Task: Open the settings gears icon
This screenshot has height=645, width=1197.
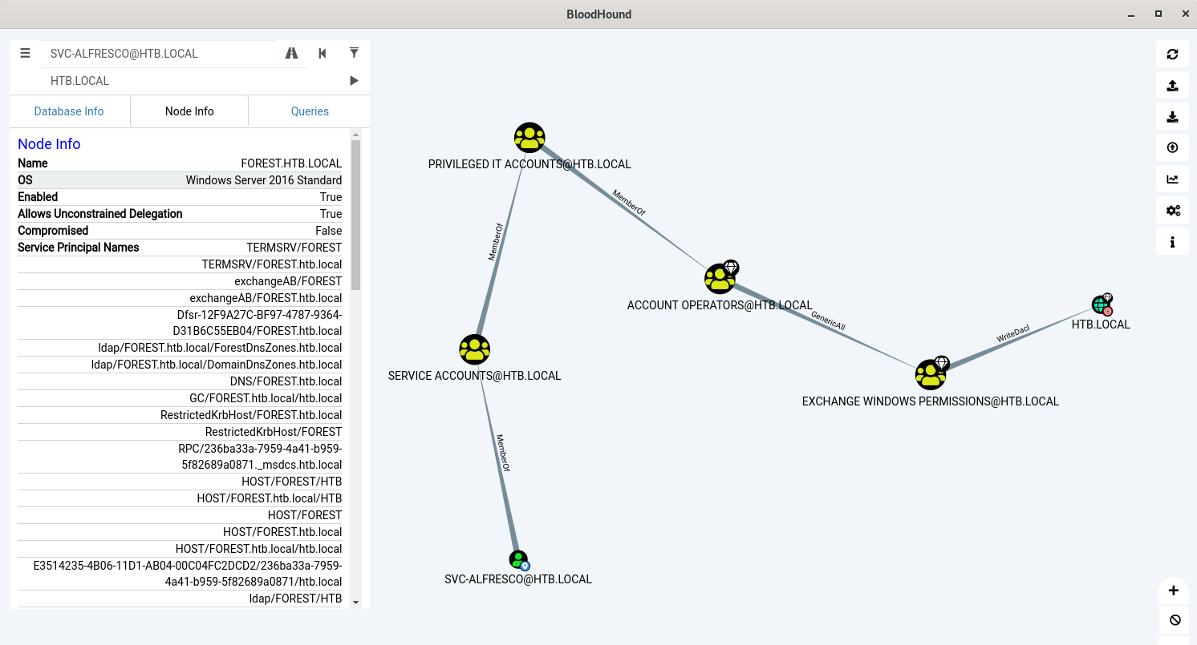Action: tap(1172, 210)
